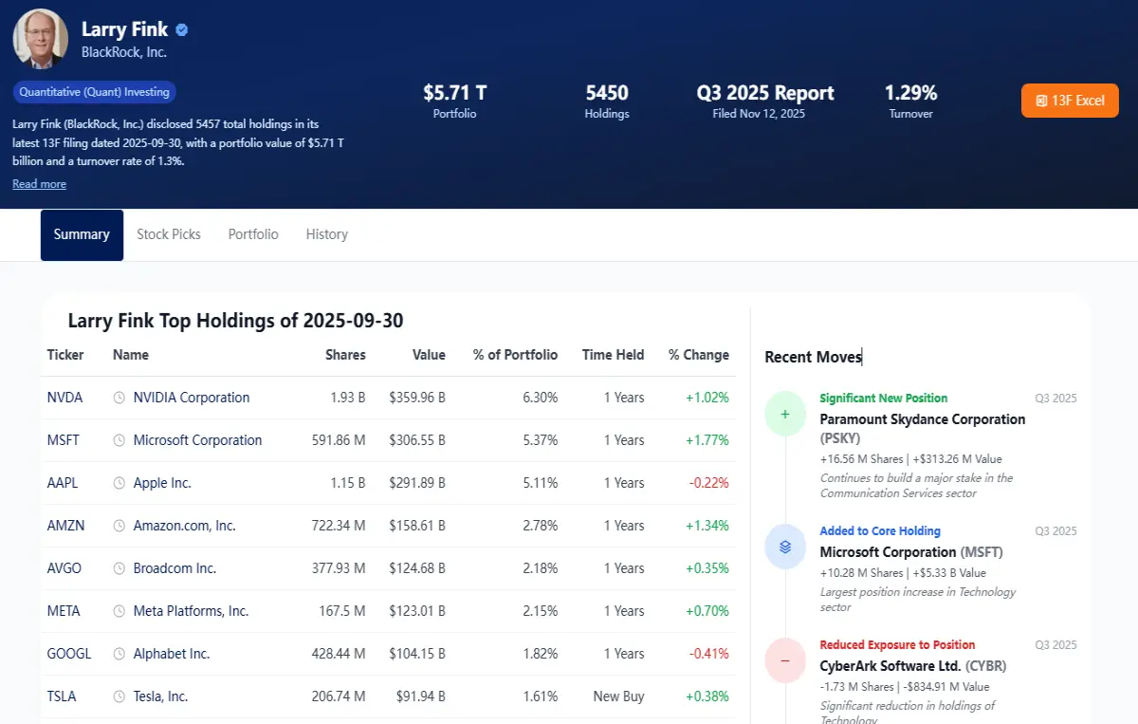Click the clock icon beside Tesla, Inc.
The image size is (1138, 724).
tap(119, 696)
